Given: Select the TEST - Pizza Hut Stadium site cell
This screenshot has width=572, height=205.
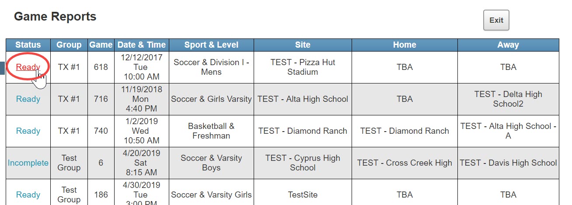Looking at the screenshot, I should (x=303, y=67).
